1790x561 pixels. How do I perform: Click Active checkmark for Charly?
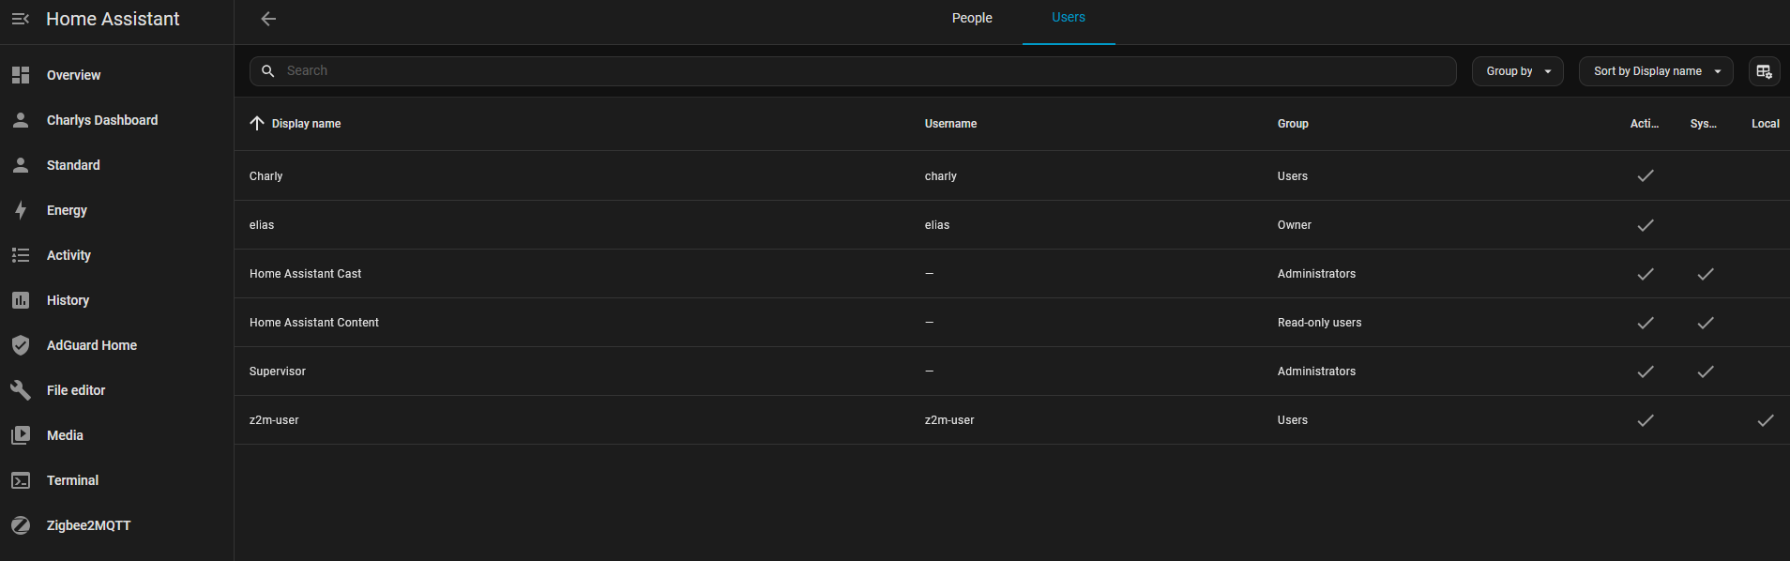click(x=1646, y=175)
